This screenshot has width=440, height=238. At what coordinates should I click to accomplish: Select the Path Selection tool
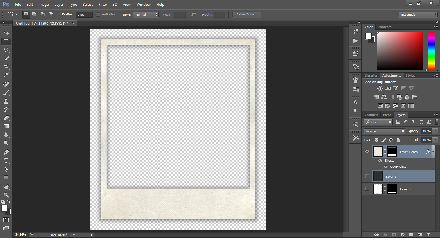[x=6, y=169]
